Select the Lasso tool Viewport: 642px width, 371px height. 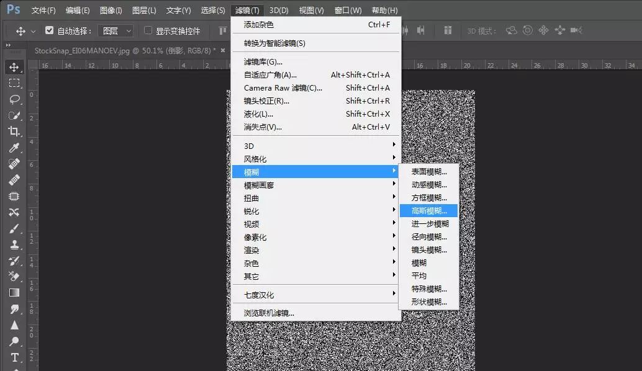click(14, 99)
